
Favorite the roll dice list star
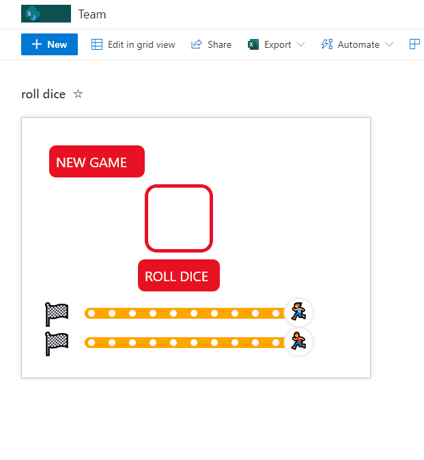pos(78,94)
